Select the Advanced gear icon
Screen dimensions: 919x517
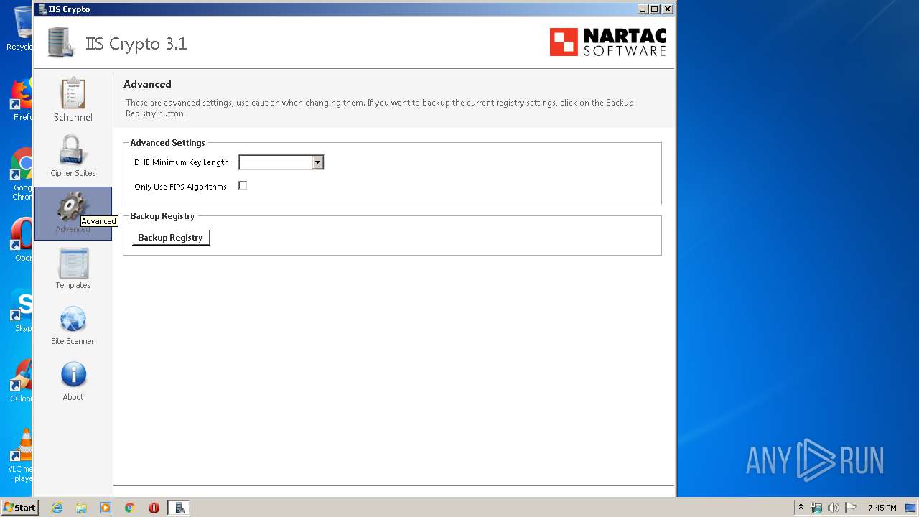click(73, 207)
